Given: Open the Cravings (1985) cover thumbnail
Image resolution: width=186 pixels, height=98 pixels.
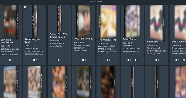Looking at the screenshot, I should 84,82.
